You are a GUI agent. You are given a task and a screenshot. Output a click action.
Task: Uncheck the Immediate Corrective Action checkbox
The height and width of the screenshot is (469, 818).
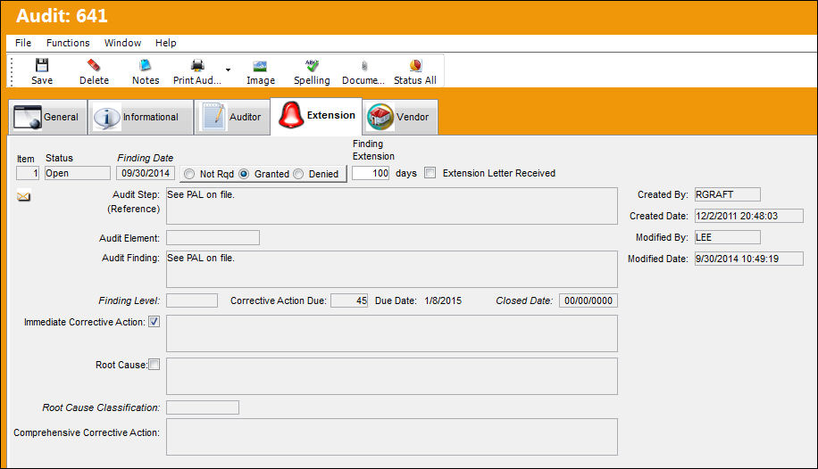tap(154, 322)
